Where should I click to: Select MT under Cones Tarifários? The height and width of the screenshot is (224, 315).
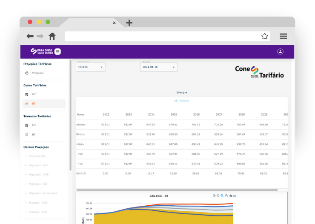pyautogui.click(x=34, y=94)
